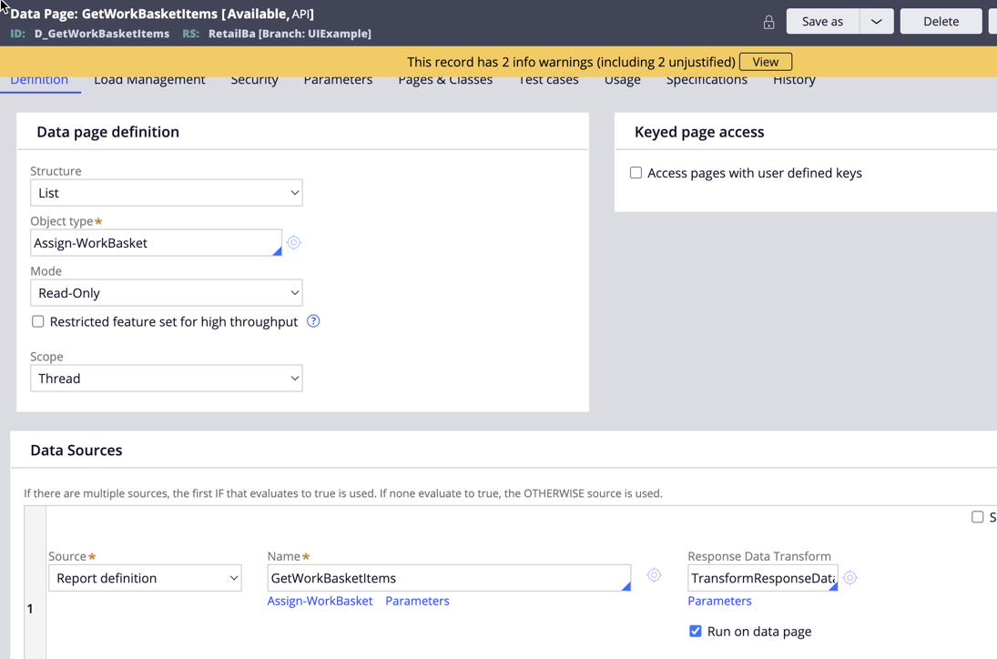This screenshot has height=659, width=997.
Task: Open the Pages & Classes tab
Action: pyautogui.click(x=445, y=81)
